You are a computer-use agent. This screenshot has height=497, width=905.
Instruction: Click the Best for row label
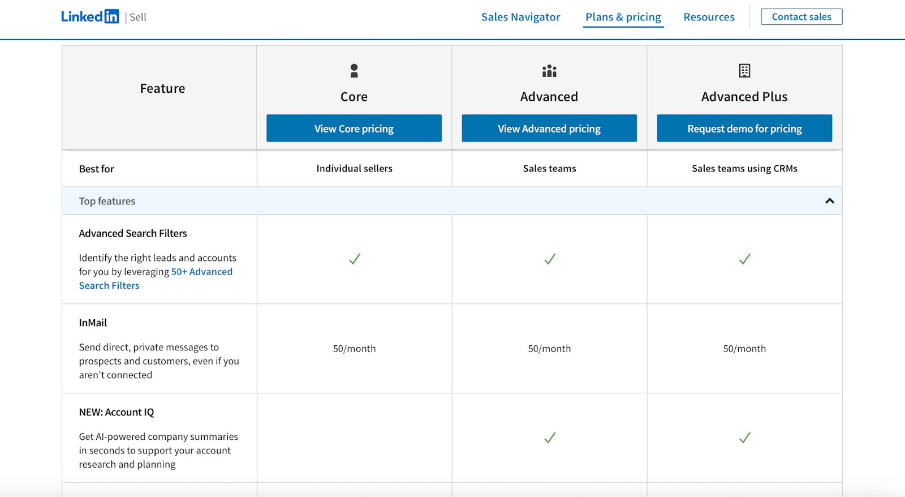(x=97, y=169)
